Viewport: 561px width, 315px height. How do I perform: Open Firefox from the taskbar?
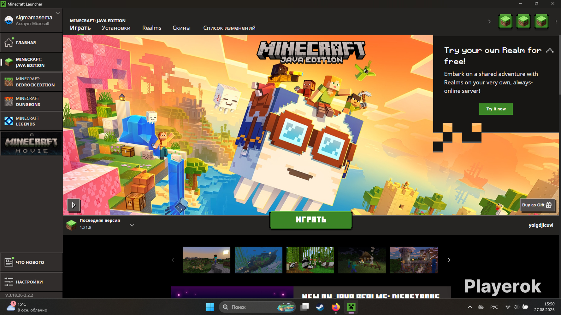pyautogui.click(x=336, y=307)
